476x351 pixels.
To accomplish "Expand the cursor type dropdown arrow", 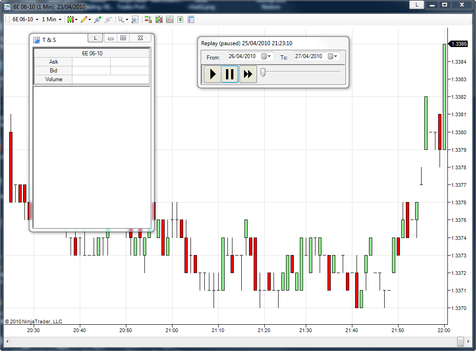I will pos(127,20).
